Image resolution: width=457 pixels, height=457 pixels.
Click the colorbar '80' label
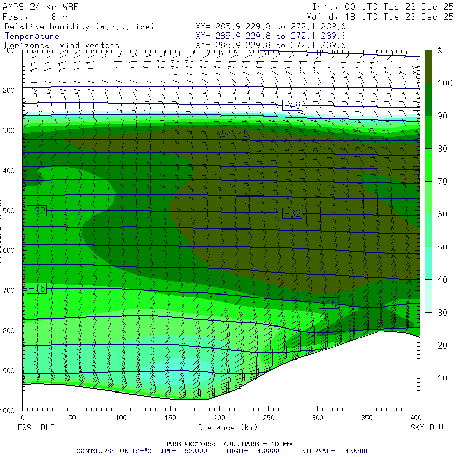[442, 149]
